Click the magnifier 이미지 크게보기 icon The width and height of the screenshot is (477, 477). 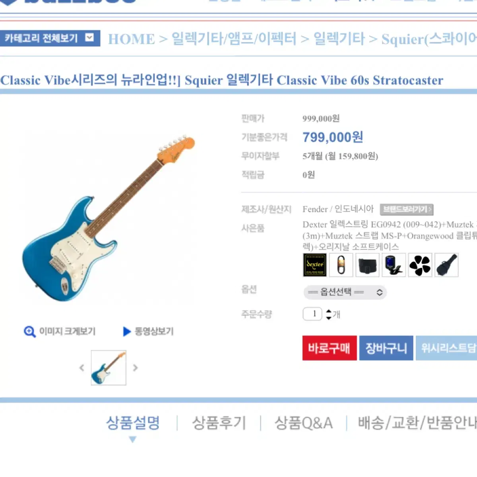29,332
